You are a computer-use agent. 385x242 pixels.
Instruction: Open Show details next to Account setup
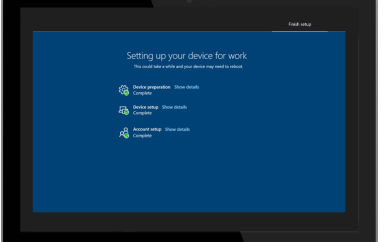[x=177, y=129]
